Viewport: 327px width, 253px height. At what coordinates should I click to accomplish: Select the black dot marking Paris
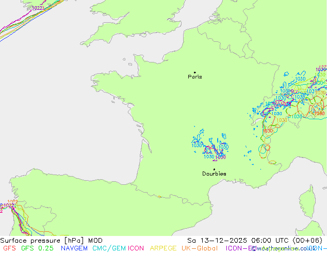(195, 72)
